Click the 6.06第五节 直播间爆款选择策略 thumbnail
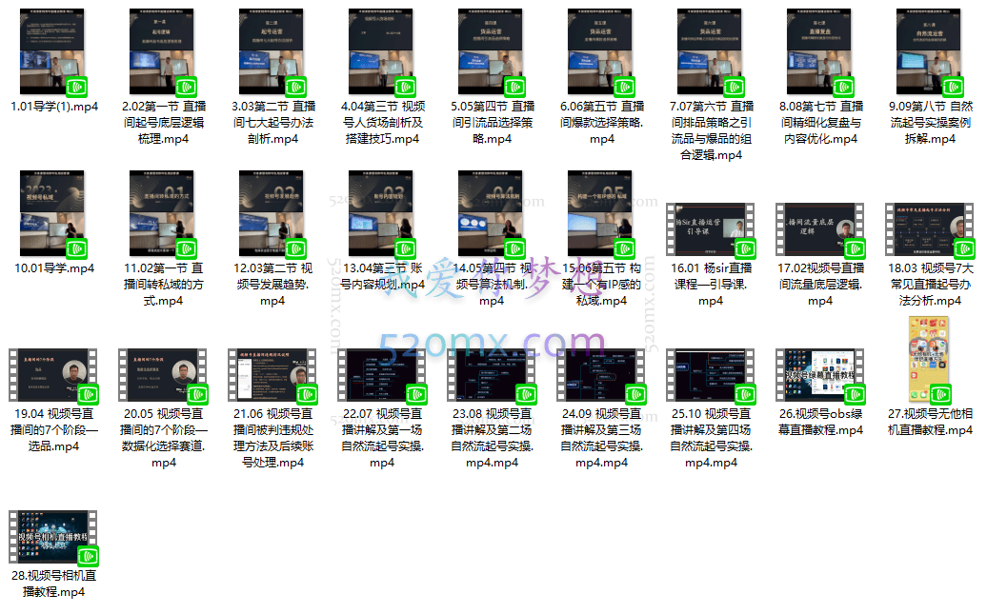This screenshot has width=987, height=614. point(601,52)
